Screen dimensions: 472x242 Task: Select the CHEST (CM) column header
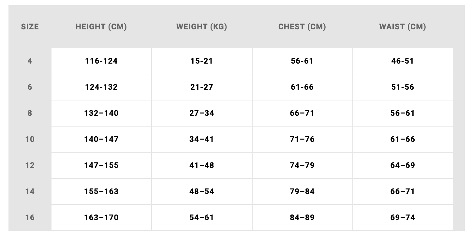[x=302, y=27]
